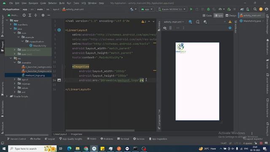Screen dimensions: 270x152
Task: Expand the values folder
Action: (x=15, y=88)
